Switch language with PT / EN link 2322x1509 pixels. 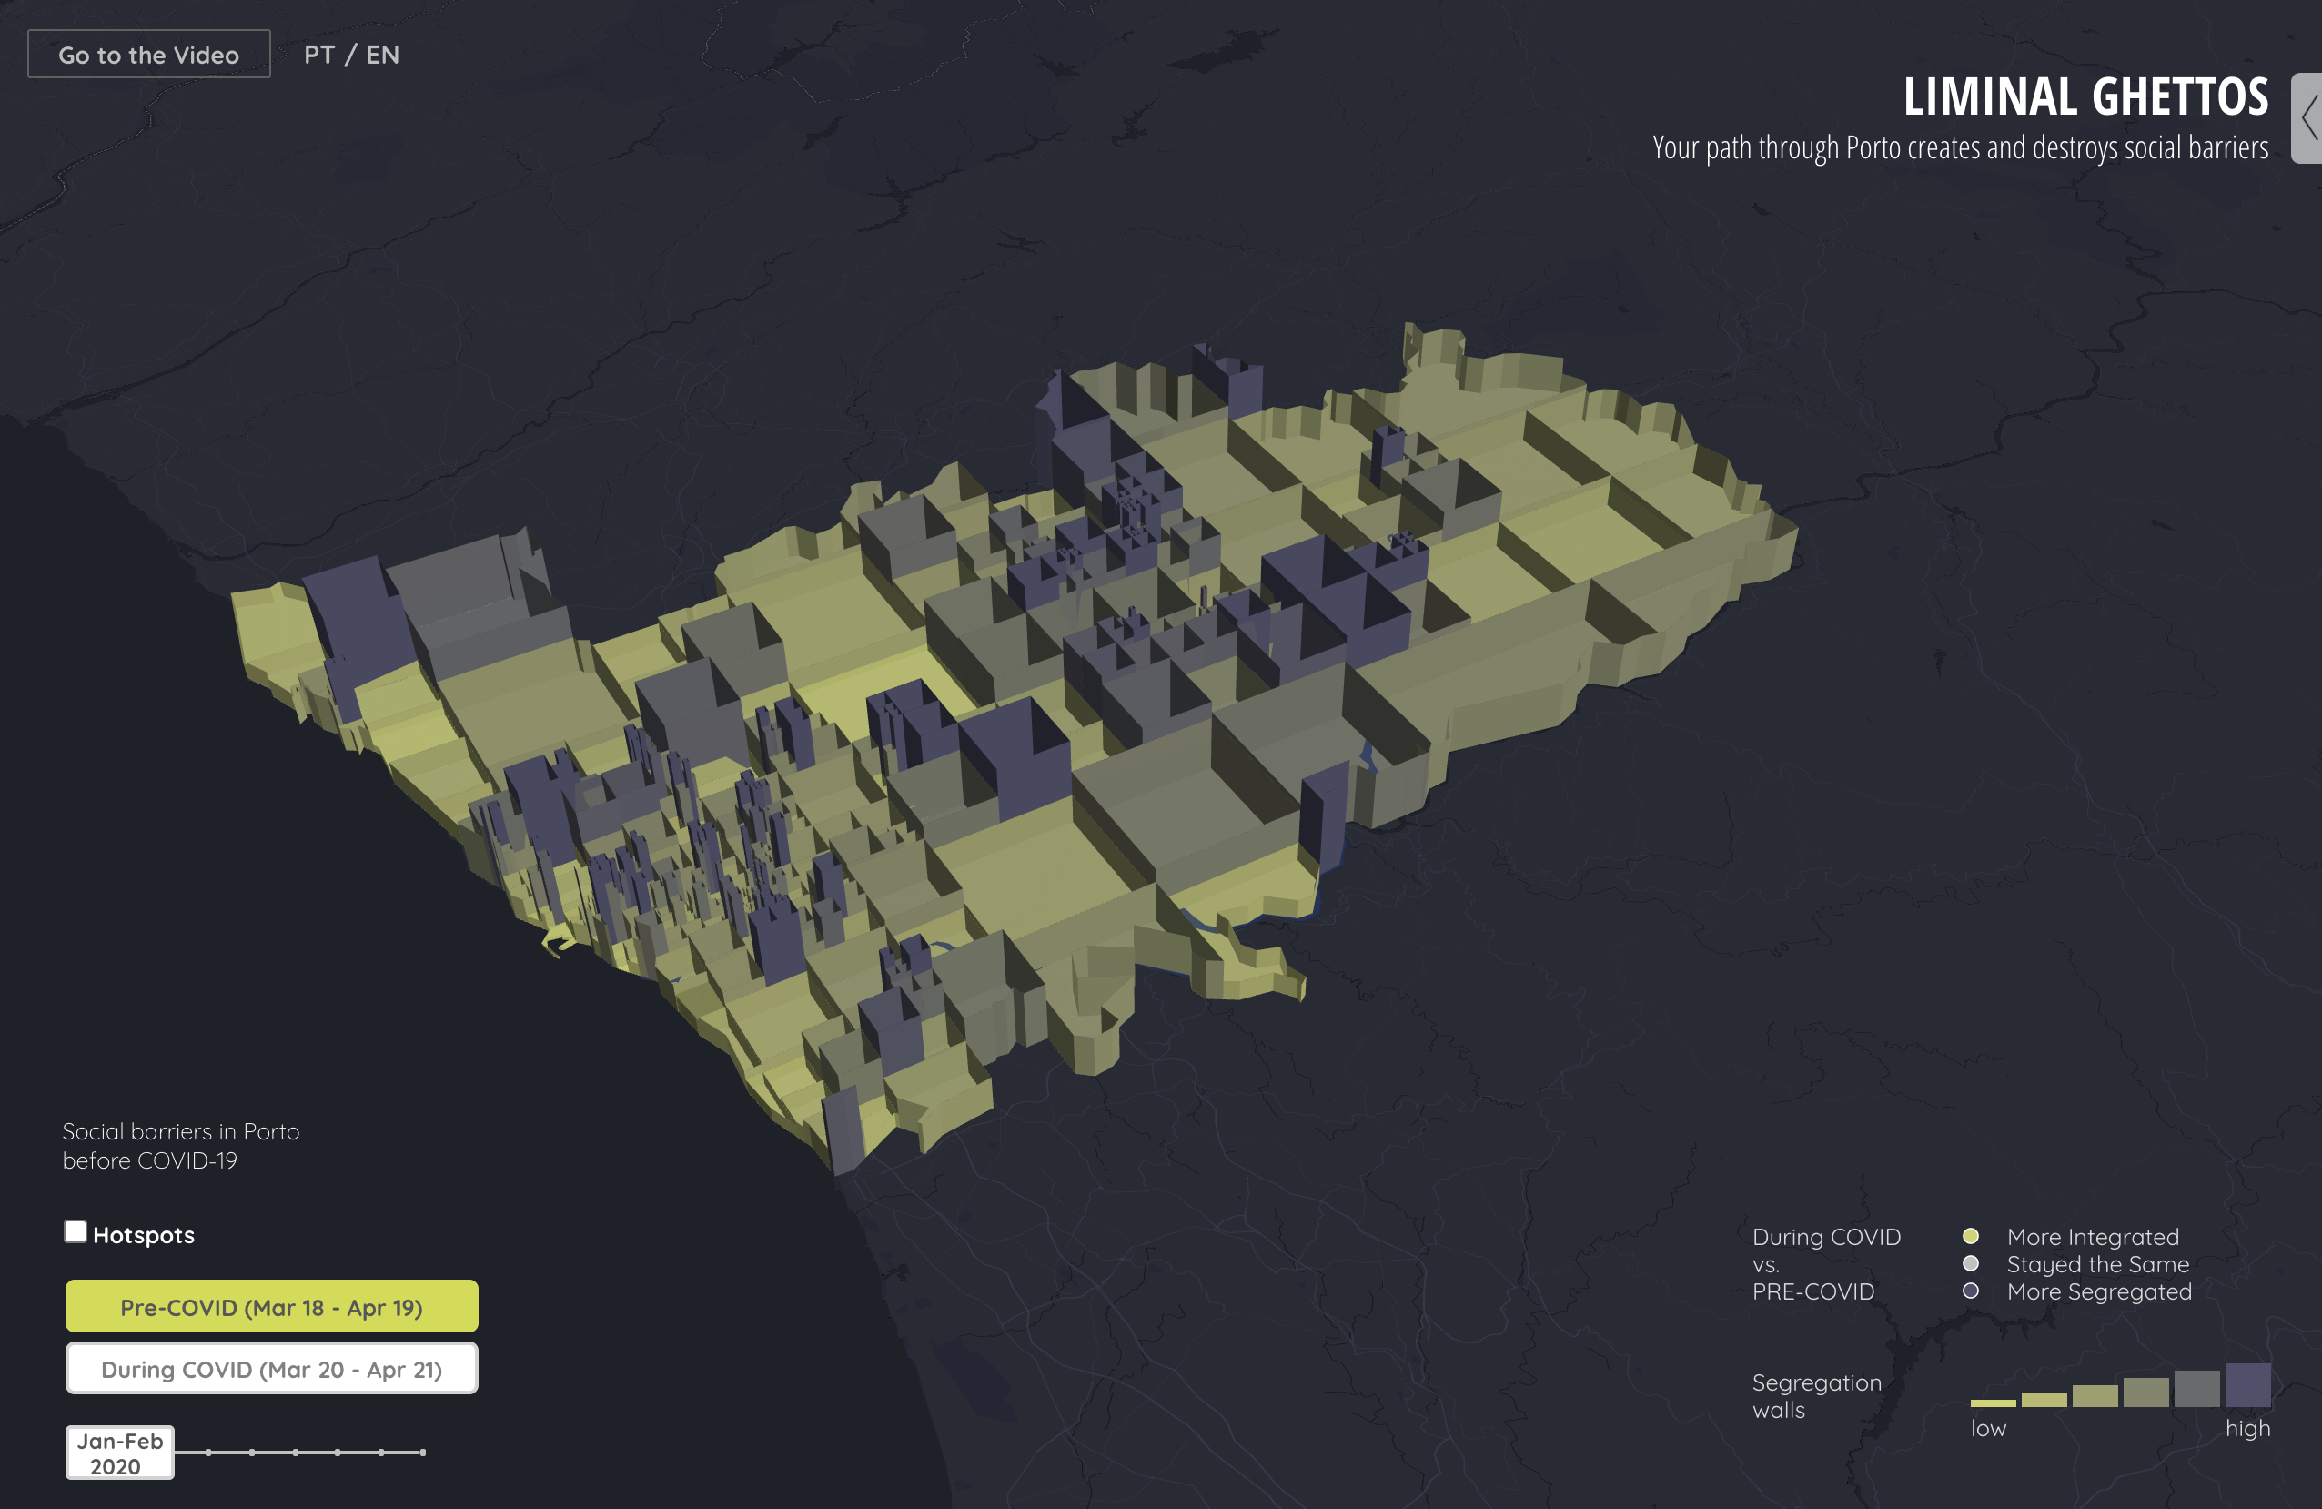click(x=351, y=55)
